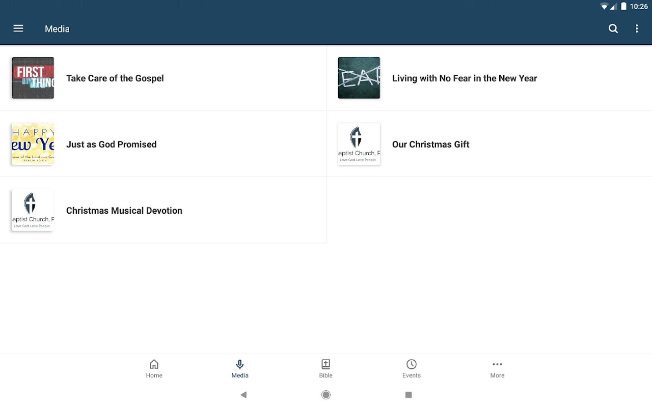Tap the Media microphone icon
The image size is (652, 407).
click(x=240, y=364)
